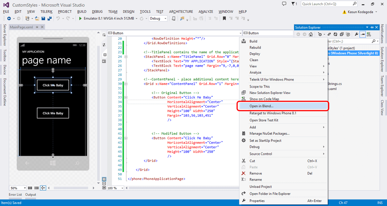Toggle snap grid in the designer status bar
The height and width of the screenshot is (206, 387).
30,188
